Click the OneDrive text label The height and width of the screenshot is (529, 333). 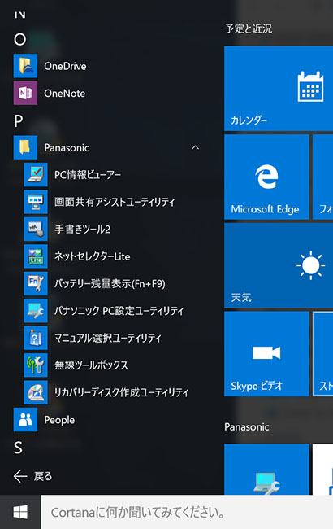point(65,66)
